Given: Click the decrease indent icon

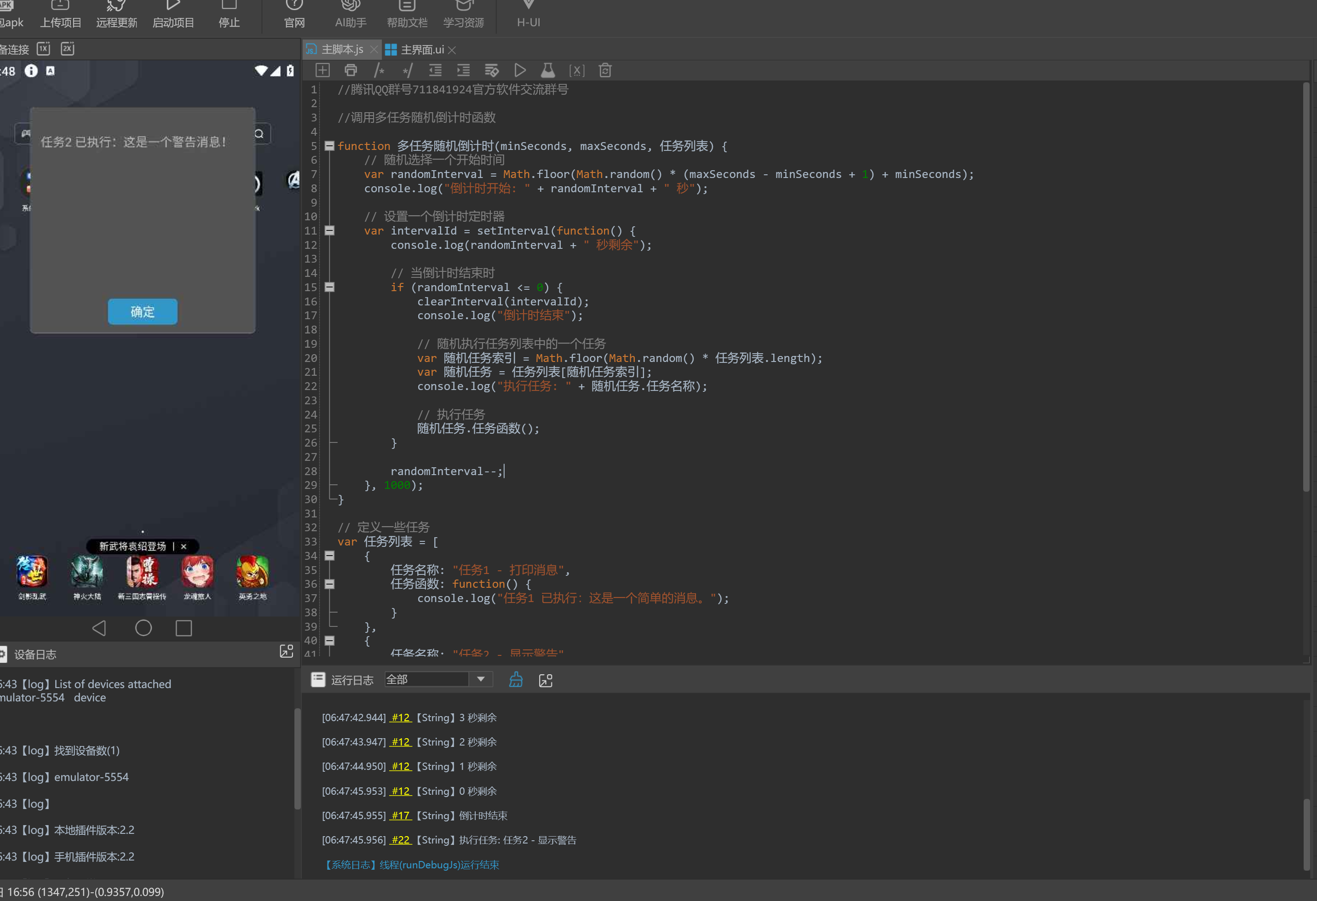Looking at the screenshot, I should coord(435,70).
